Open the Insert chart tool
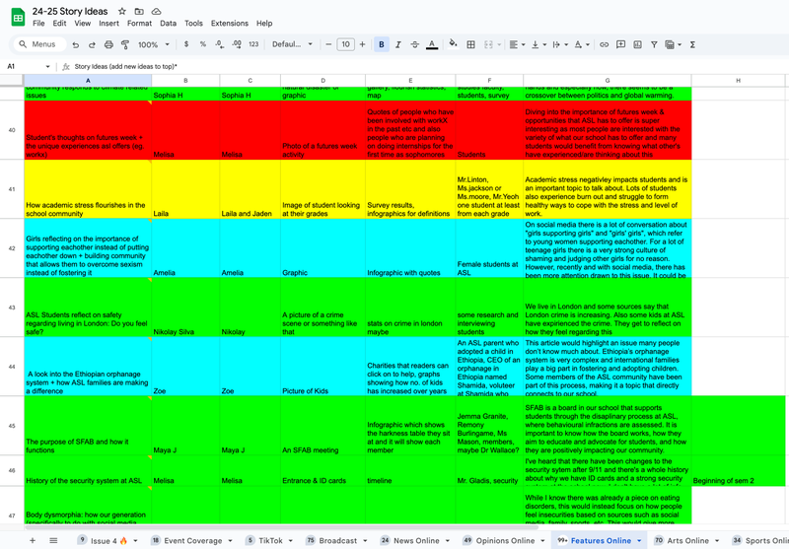789x549 pixels. pyautogui.click(x=638, y=44)
